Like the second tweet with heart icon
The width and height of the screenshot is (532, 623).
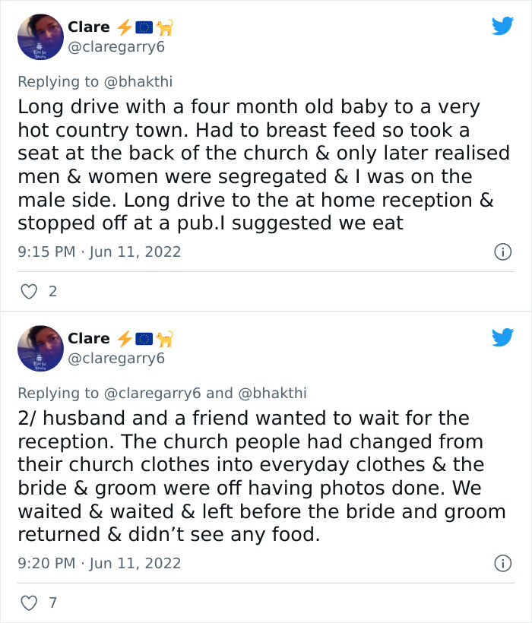(x=28, y=602)
